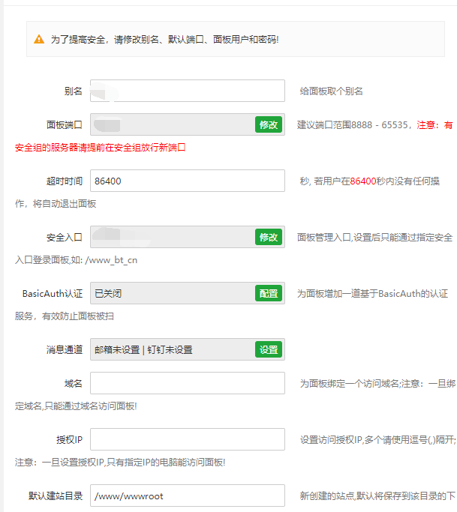Click hint 面板管理入口,设置后只能通过指定安全
This screenshot has width=457, height=512.
(374, 238)
